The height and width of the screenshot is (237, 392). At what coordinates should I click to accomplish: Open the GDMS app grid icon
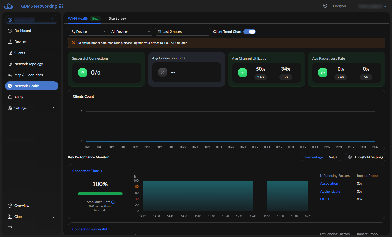tap(61, 6)
